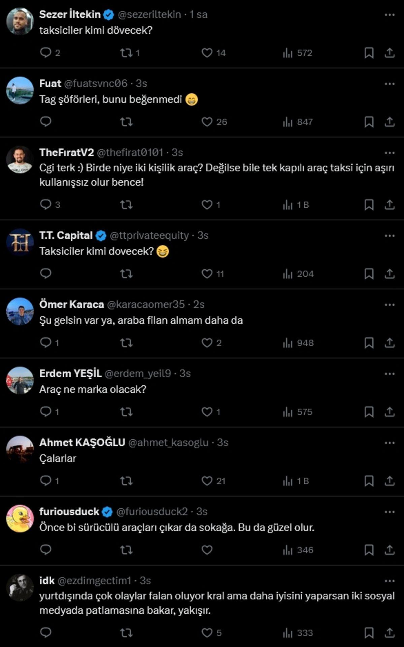
Task: Click Sezer İltekin's verified badge
Action: click(x=108, y=14)
